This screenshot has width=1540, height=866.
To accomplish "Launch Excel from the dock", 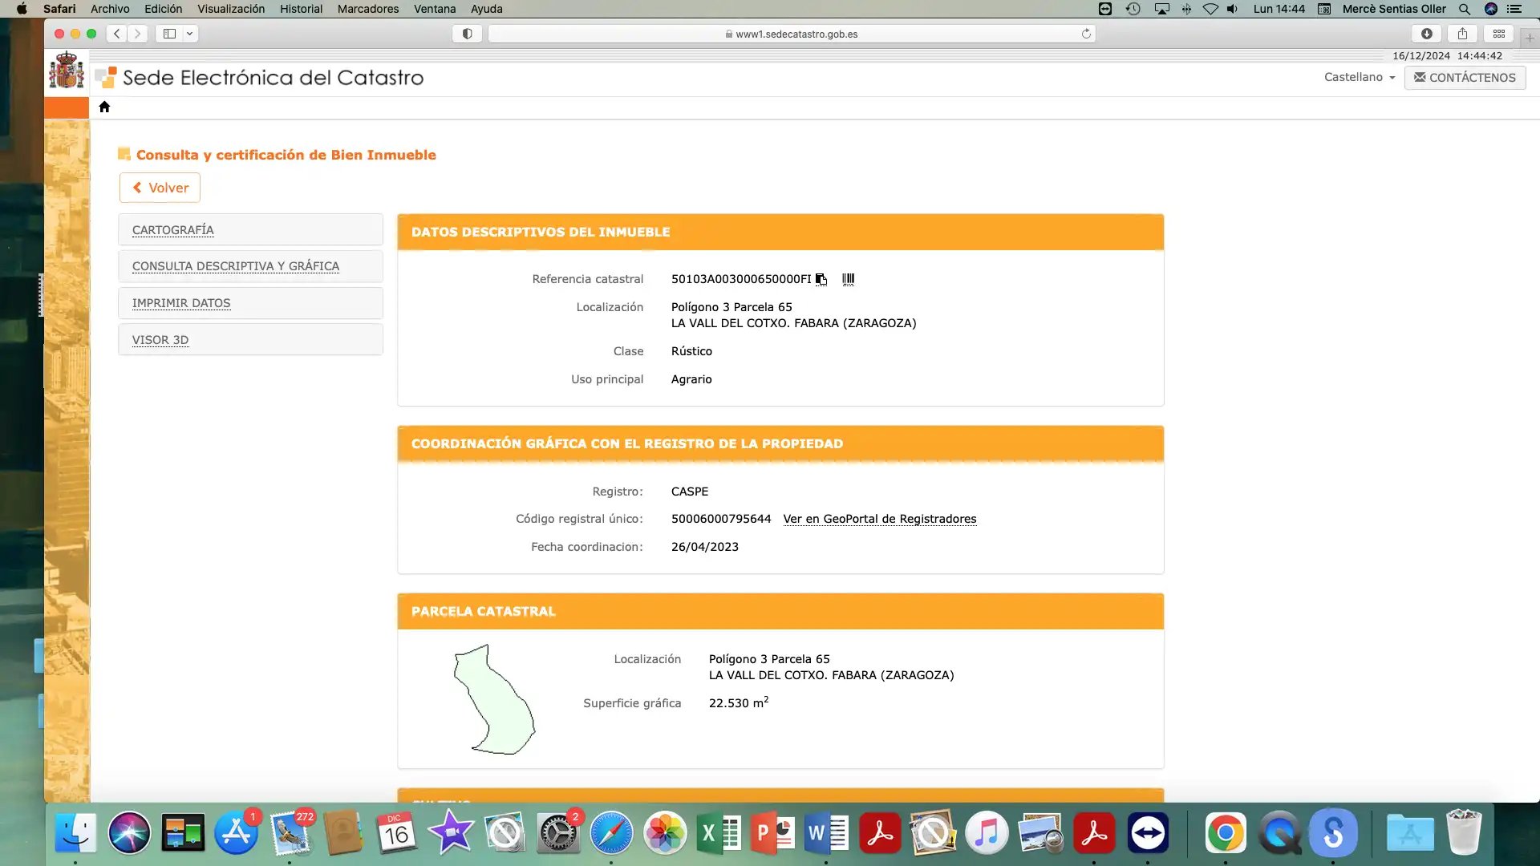I will point(719,833).
